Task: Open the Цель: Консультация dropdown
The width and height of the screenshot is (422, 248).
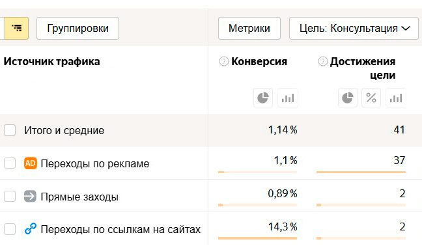Action: [354, 28]
